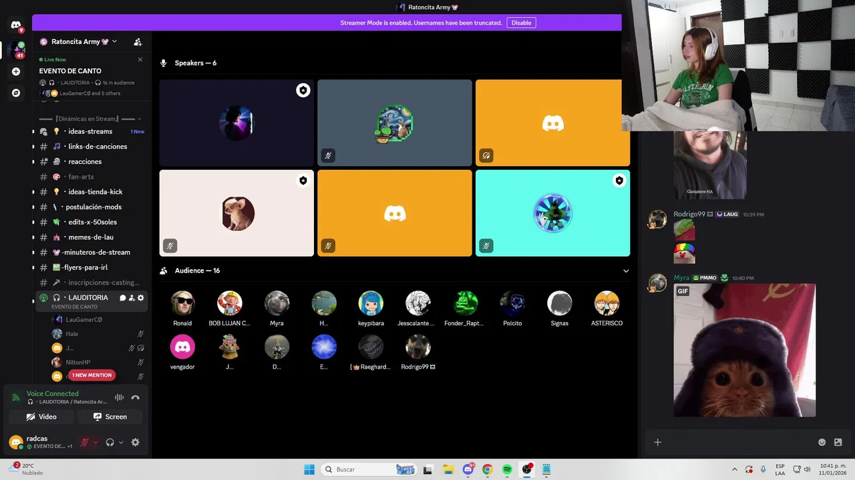The width and height of the screenshot is (855, 480).
Task: Open microphone input options arrow
Action: (96, 442)
